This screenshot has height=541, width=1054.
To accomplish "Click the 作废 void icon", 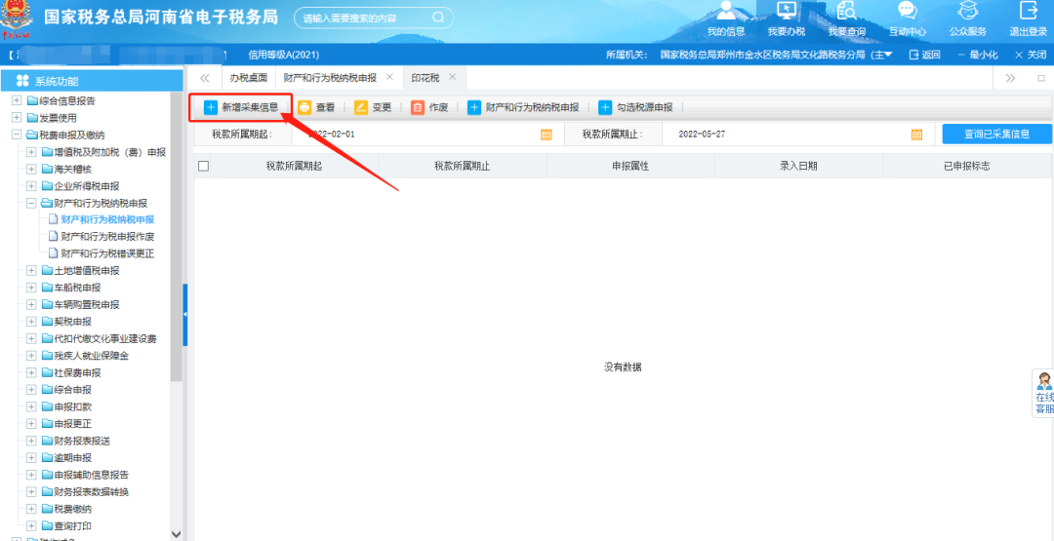I will click(418, 107).
